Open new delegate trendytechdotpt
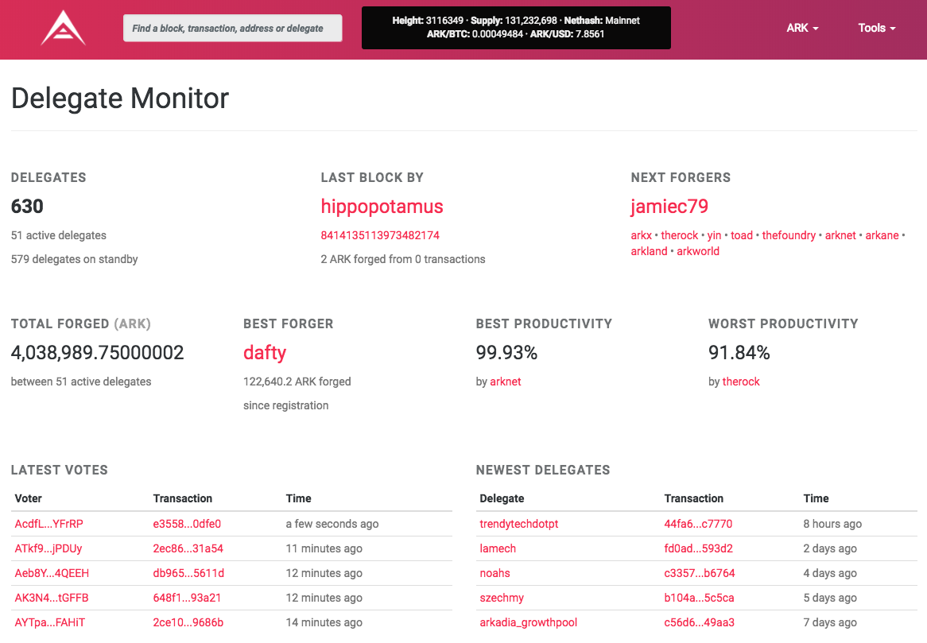Screen dimensions: 927x643 point(519,525)
